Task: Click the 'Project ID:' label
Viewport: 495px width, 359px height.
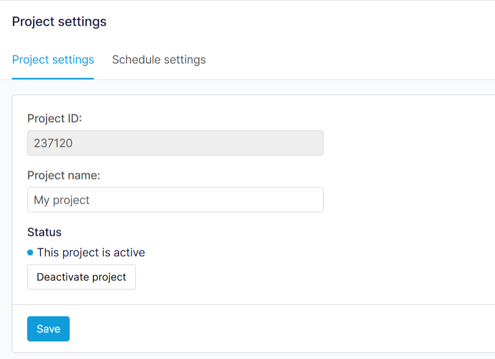Action: coord(54,119)
